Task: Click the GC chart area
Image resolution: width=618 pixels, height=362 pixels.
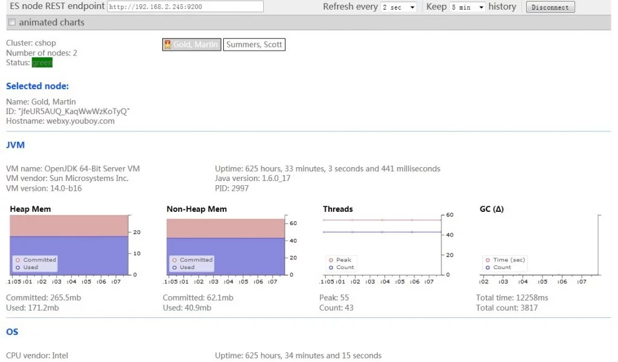Action: click(x=539, y=245)
